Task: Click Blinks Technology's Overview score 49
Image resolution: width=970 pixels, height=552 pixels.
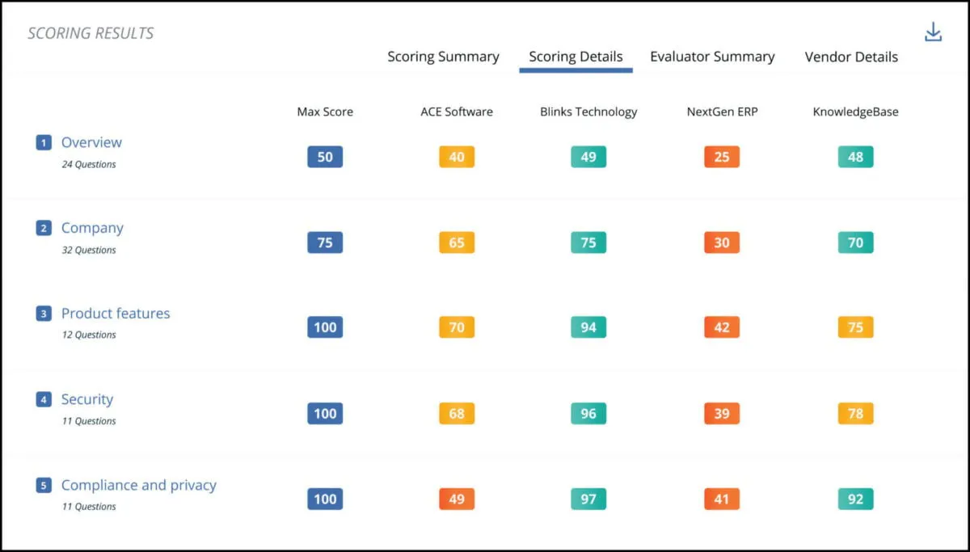Action: point(588,157)
